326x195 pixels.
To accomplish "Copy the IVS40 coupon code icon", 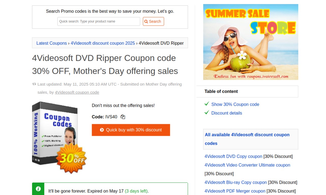I will [x=123, y=117].
